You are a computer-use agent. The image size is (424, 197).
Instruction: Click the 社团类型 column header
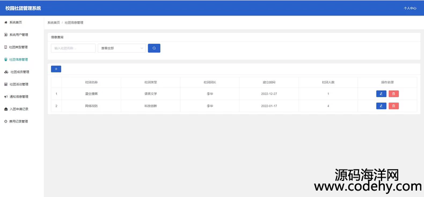tap(151, 82)
